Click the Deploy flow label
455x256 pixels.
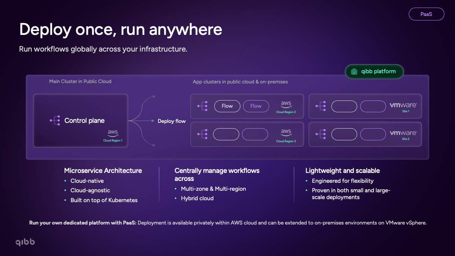coord(172,121)
